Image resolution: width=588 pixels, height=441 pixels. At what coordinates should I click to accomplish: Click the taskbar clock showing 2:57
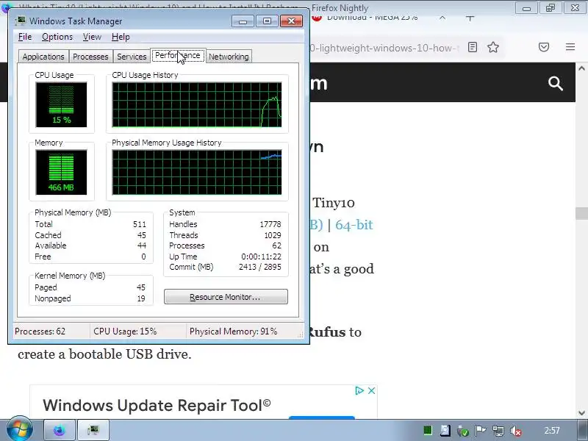click(552, 431)
